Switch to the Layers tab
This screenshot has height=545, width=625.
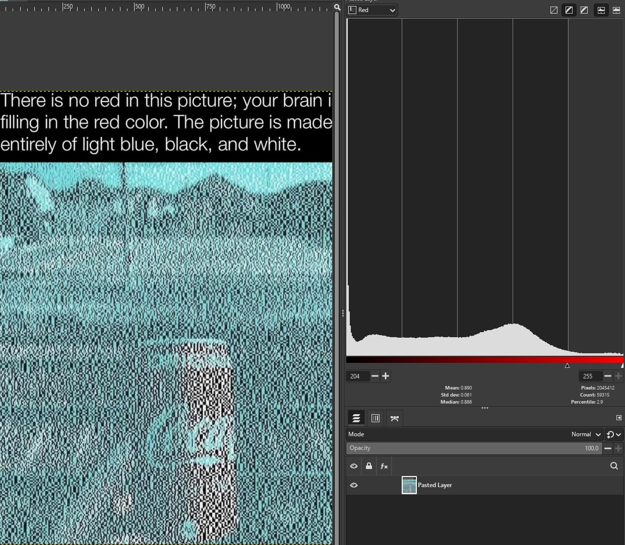[356, 418]
